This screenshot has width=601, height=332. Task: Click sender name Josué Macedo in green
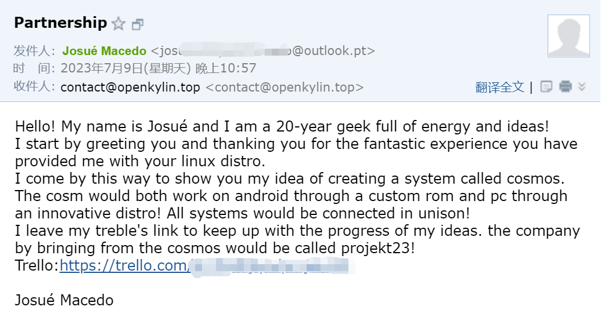click(105, 51)
